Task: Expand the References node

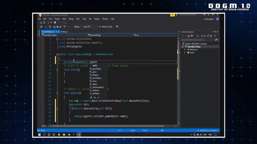Action: [x=185, y=50]
